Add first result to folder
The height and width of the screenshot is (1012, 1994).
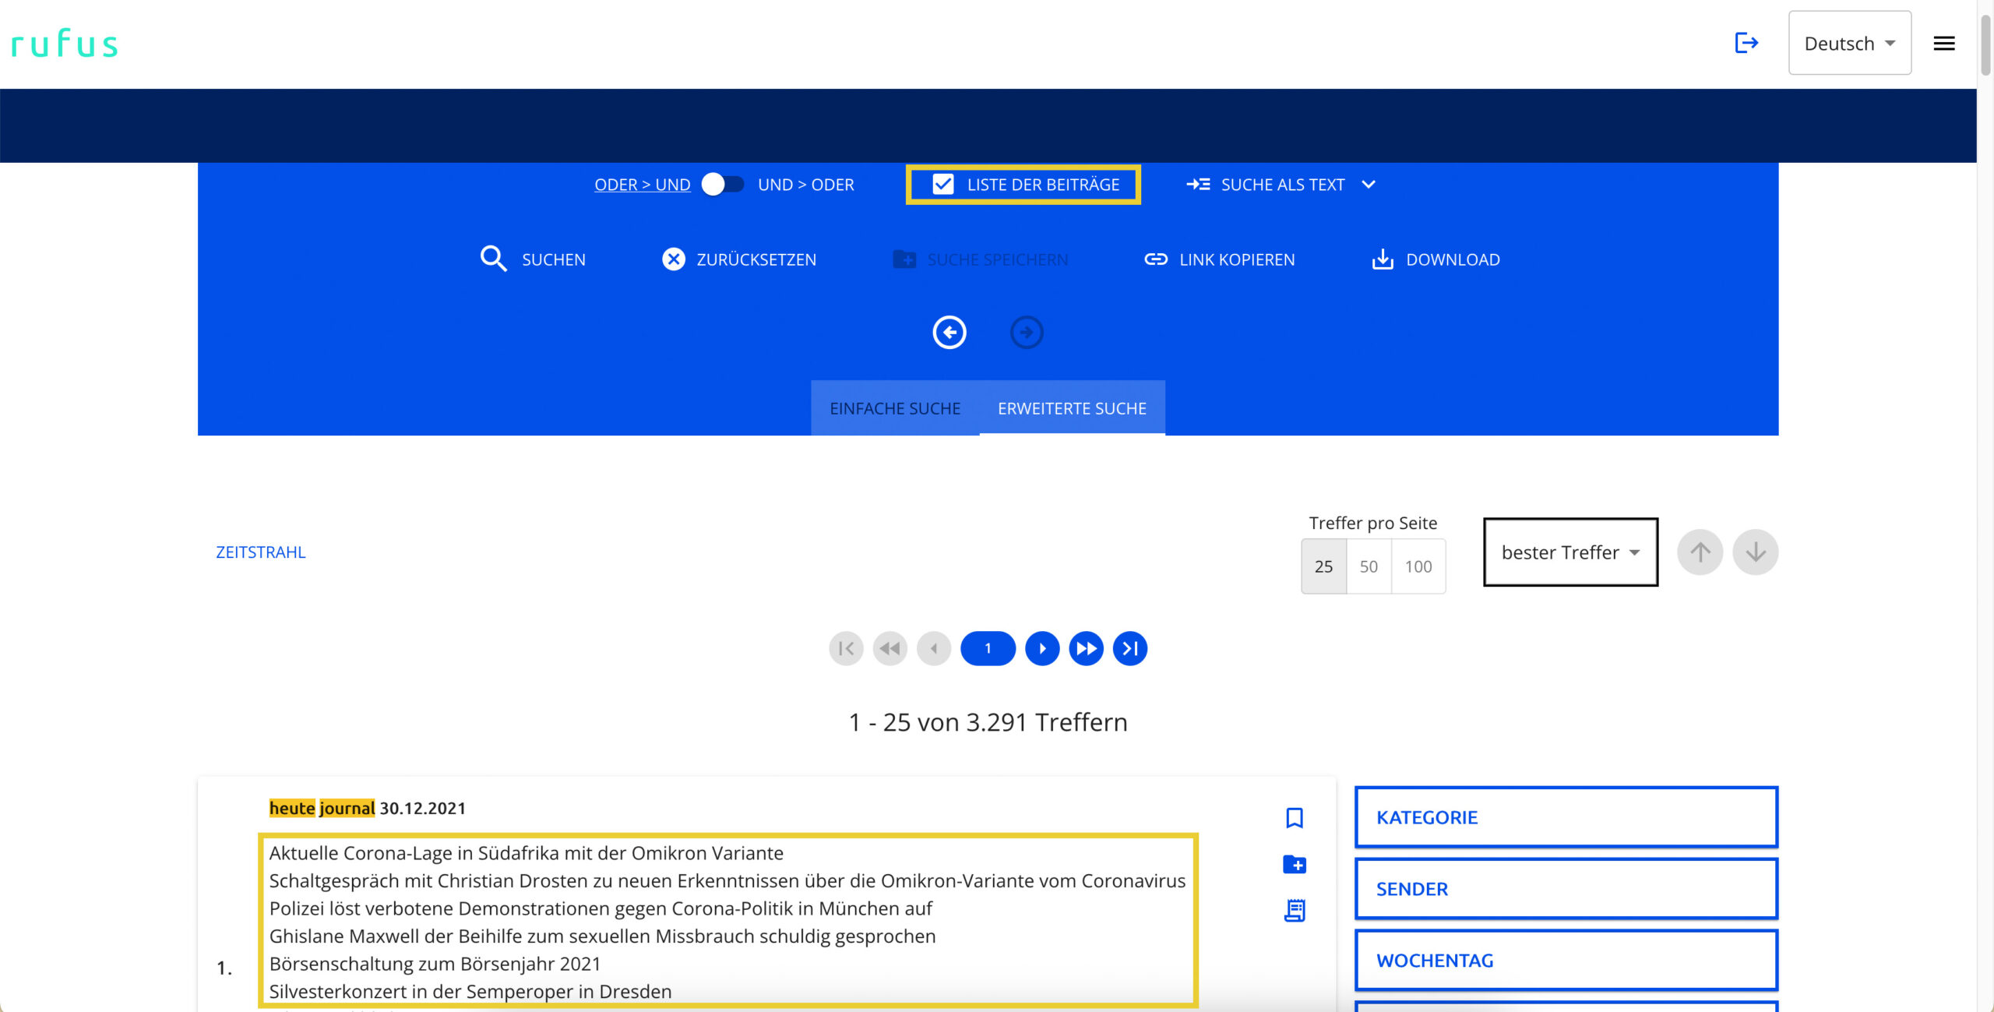click(x=1294, y=864)
